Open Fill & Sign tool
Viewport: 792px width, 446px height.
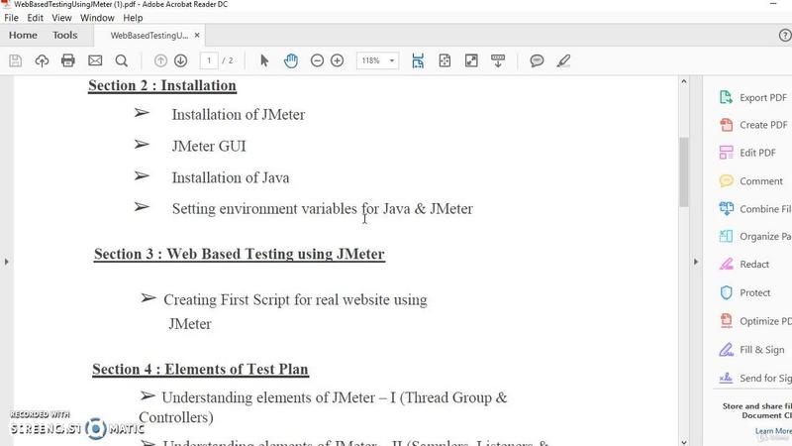(751, 350)
